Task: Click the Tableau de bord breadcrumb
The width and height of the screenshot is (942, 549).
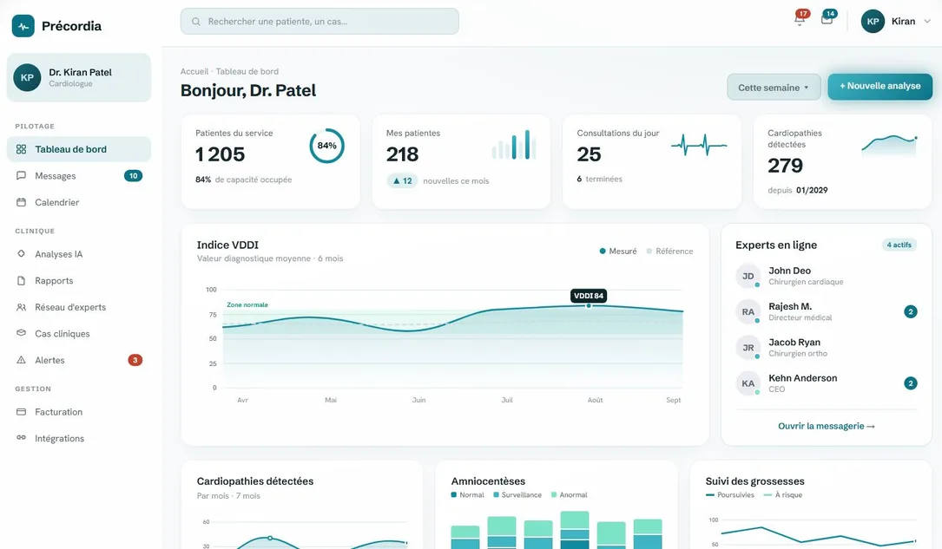Action: (247, 71)
